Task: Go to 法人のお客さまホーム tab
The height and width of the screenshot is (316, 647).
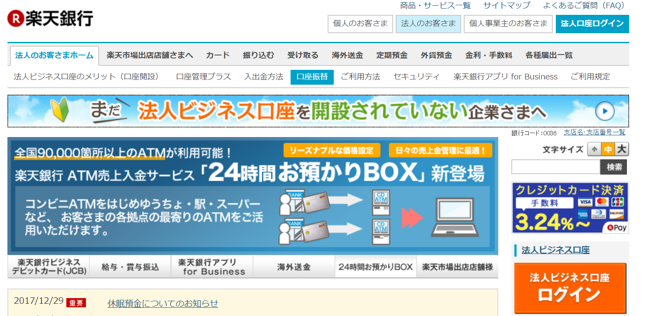Action: (54, 55)
